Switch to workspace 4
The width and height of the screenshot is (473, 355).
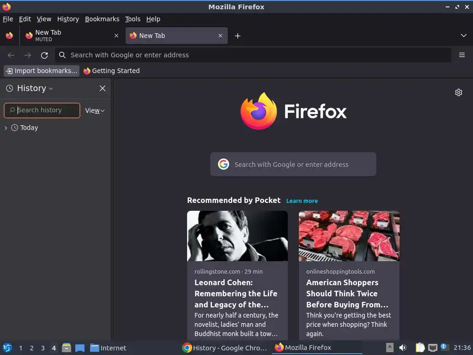pos(54,348)
